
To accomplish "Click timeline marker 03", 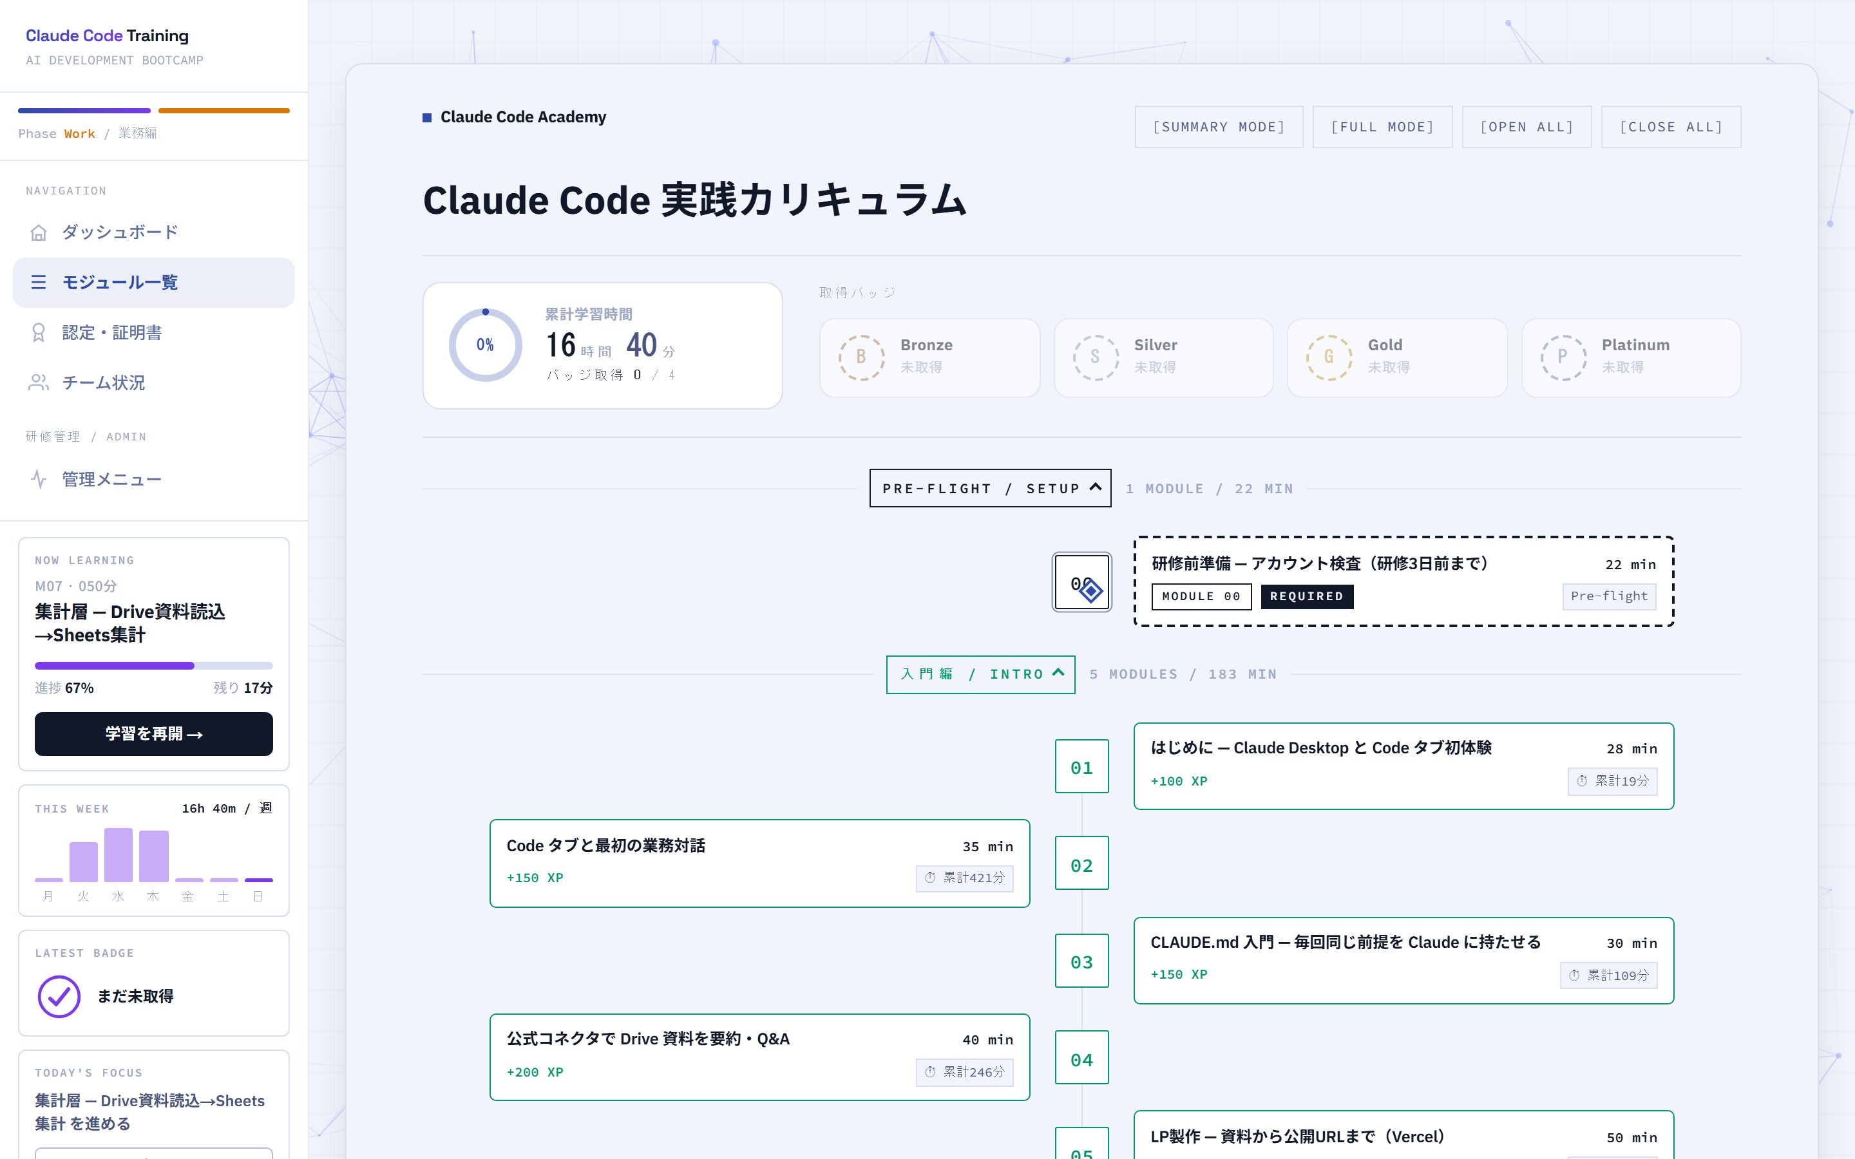I will pos(1081,961).
